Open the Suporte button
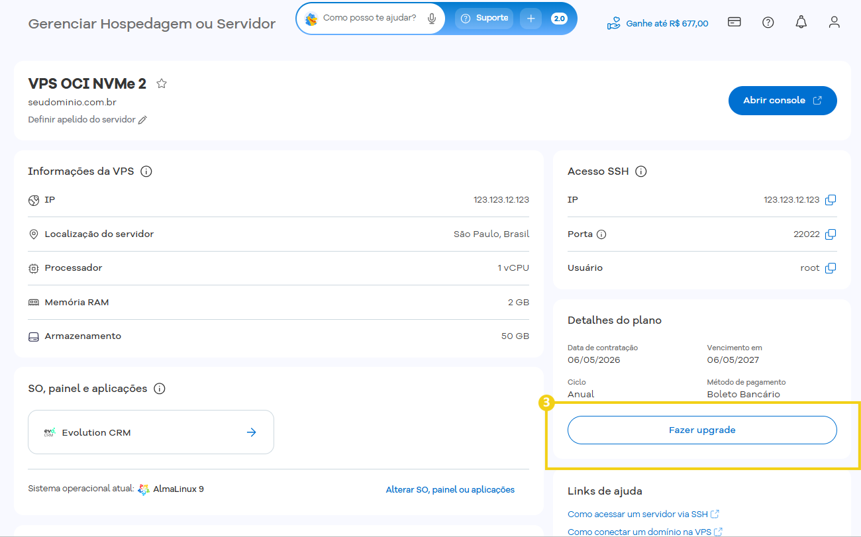This screenshot has width=861, height=537. point(484,19)
